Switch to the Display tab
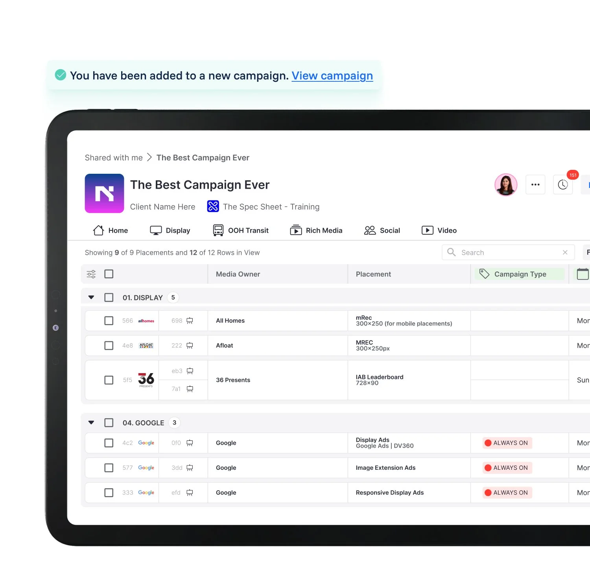The width and height of the screenshot is (590, 583). [x=170, y=230]
